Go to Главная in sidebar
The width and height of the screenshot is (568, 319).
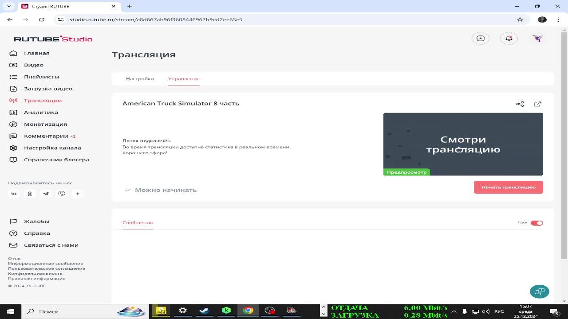37,53
